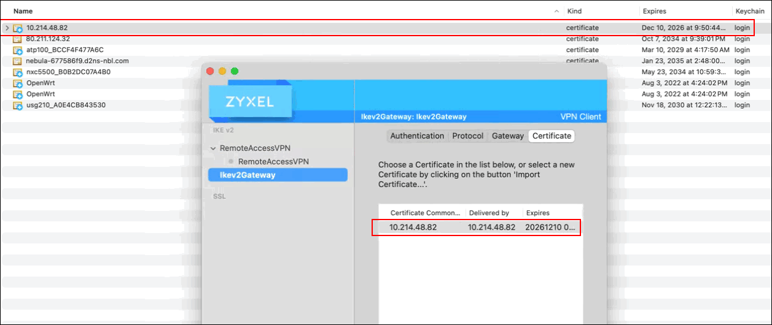Sort keychain list by Keychain column
Viewport: 772px width, 325px height.
[750, 11]
